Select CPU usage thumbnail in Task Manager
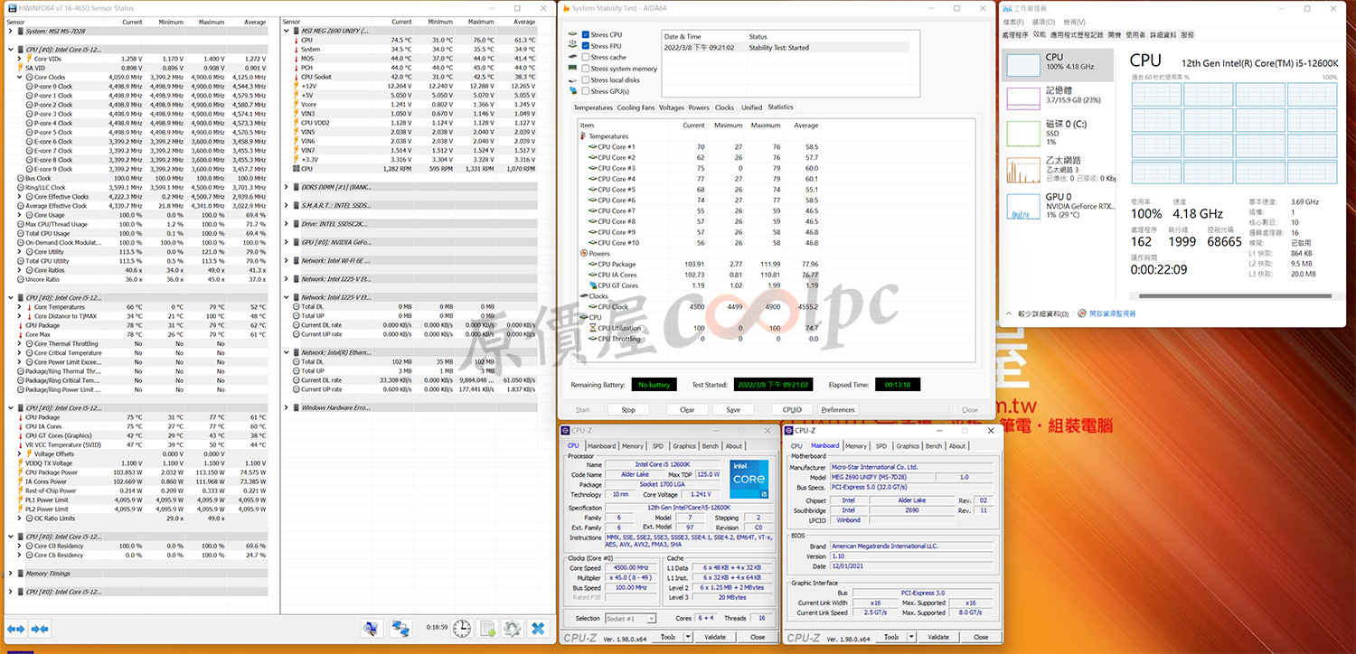The height and width of the screenshot is (654, 1356). pyautogui.click(x=1023, y=64)
